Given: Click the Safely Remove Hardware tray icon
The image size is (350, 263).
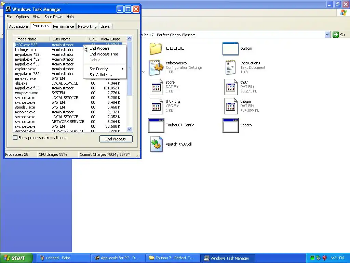Looking at the screenshot, I should (x=318, y=258).
